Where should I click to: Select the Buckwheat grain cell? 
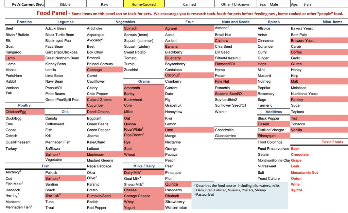point(144,100)
